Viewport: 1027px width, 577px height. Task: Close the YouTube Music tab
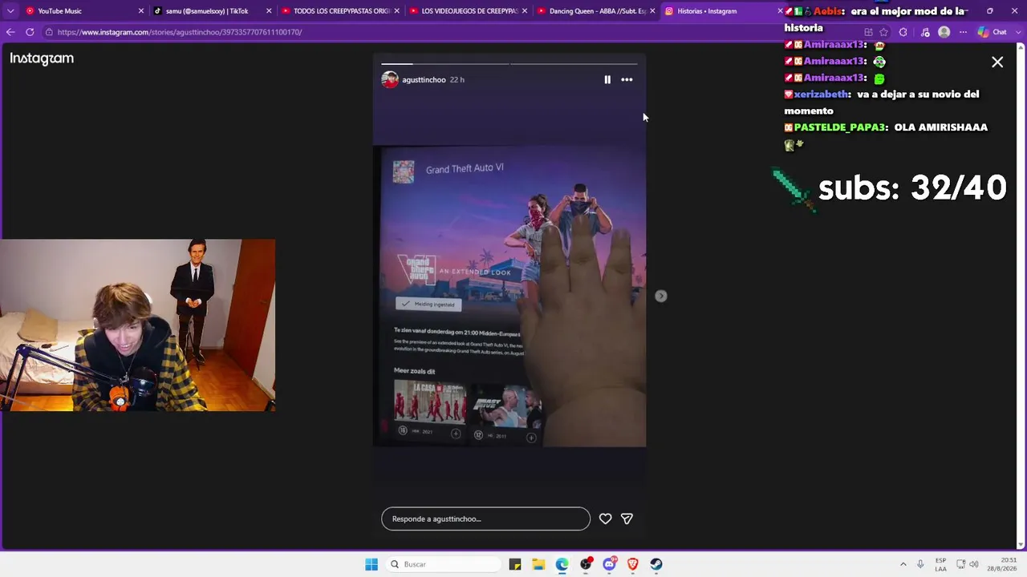[x=141, y=11]
